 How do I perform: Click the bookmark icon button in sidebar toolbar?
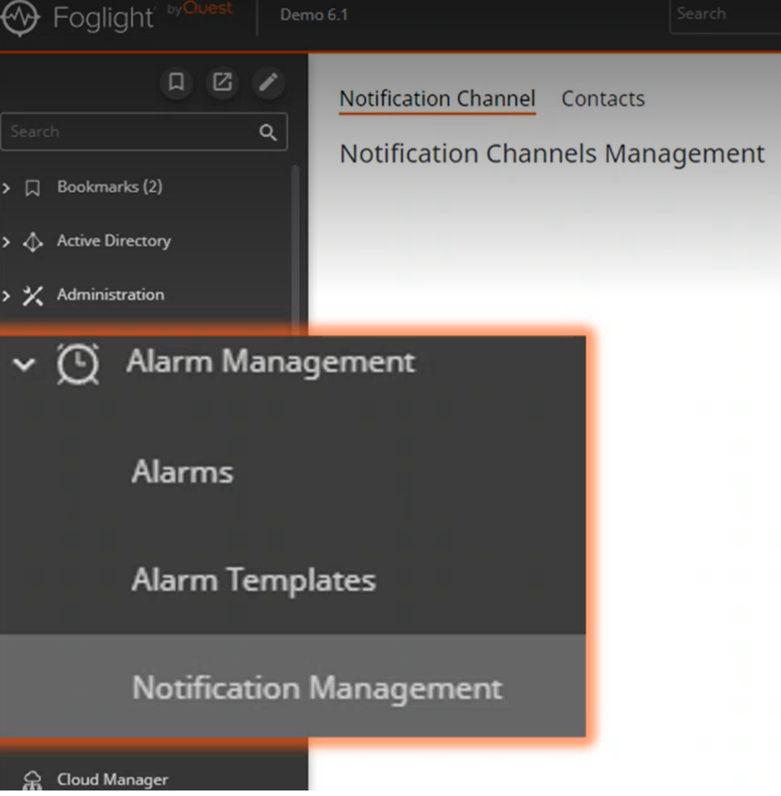tap(176, 83)
